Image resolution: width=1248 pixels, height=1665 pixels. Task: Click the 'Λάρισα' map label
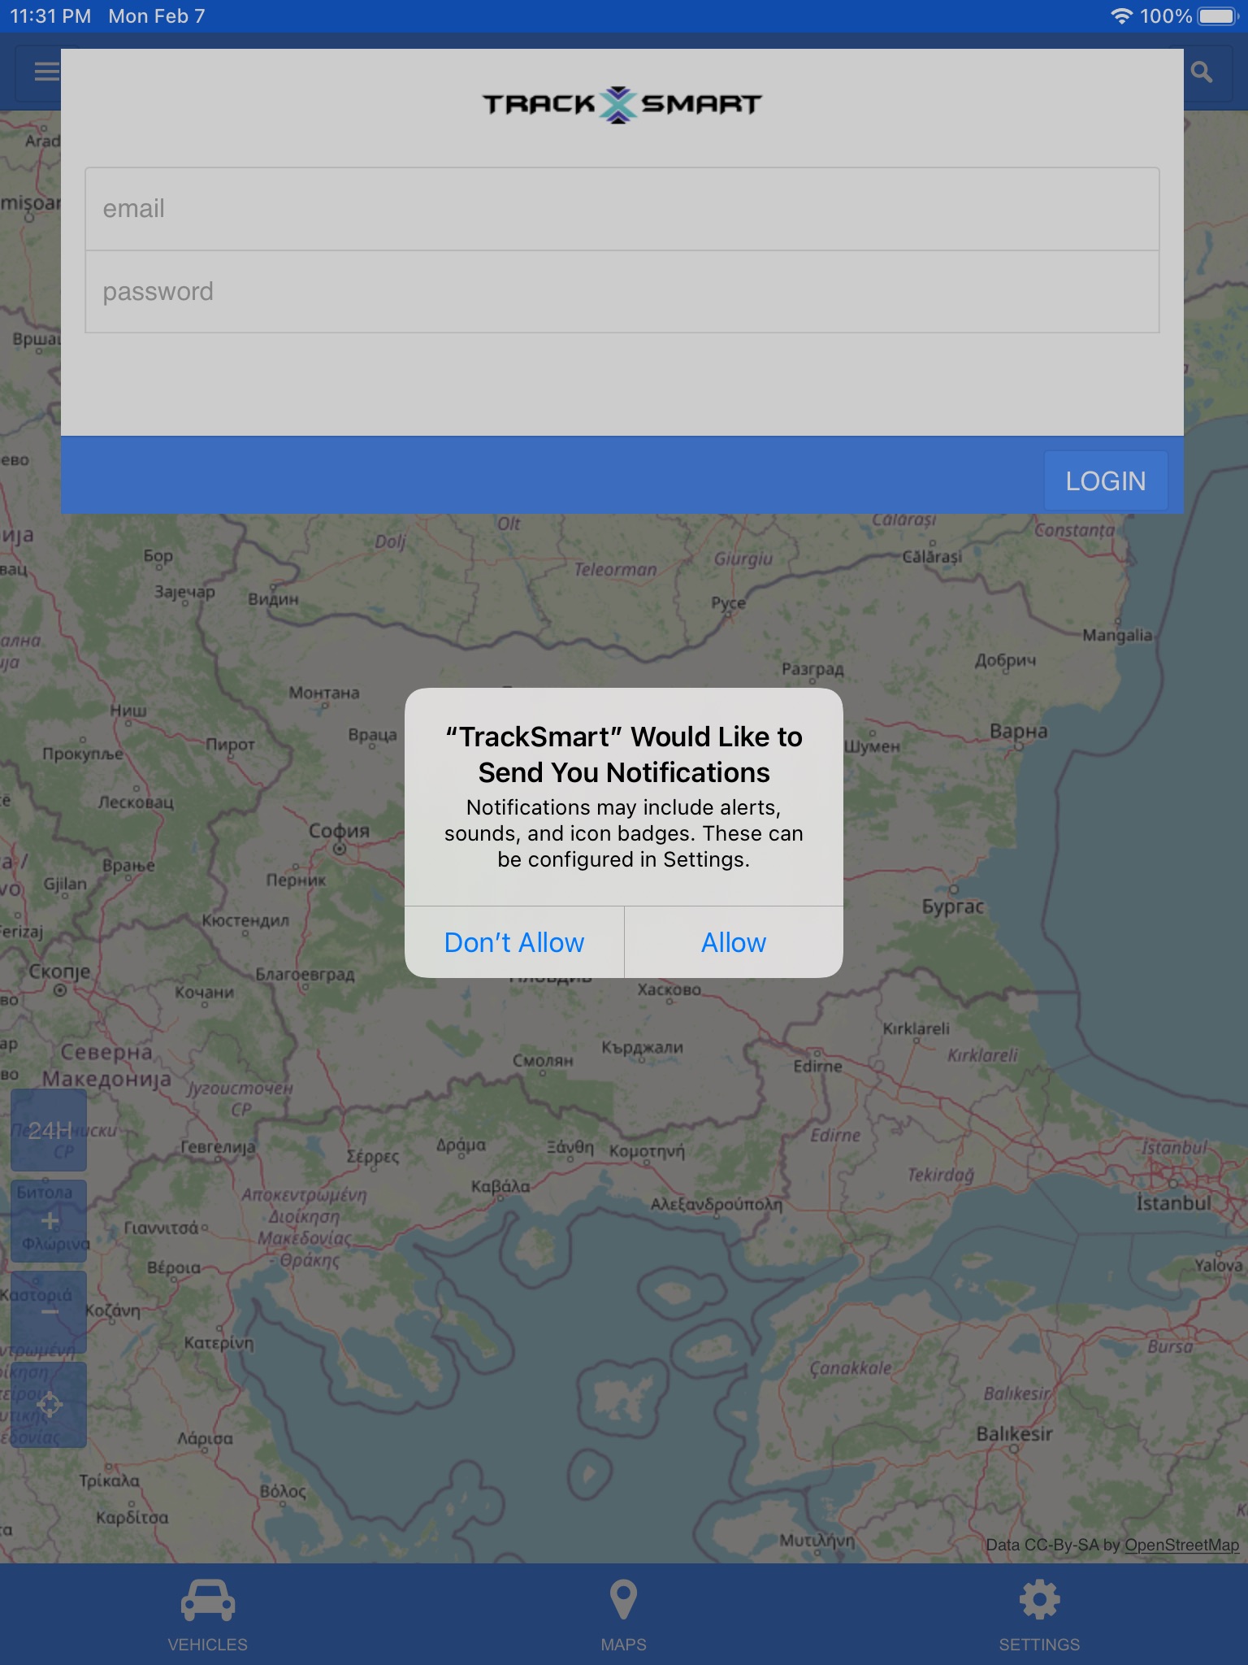coord(205,1438)
